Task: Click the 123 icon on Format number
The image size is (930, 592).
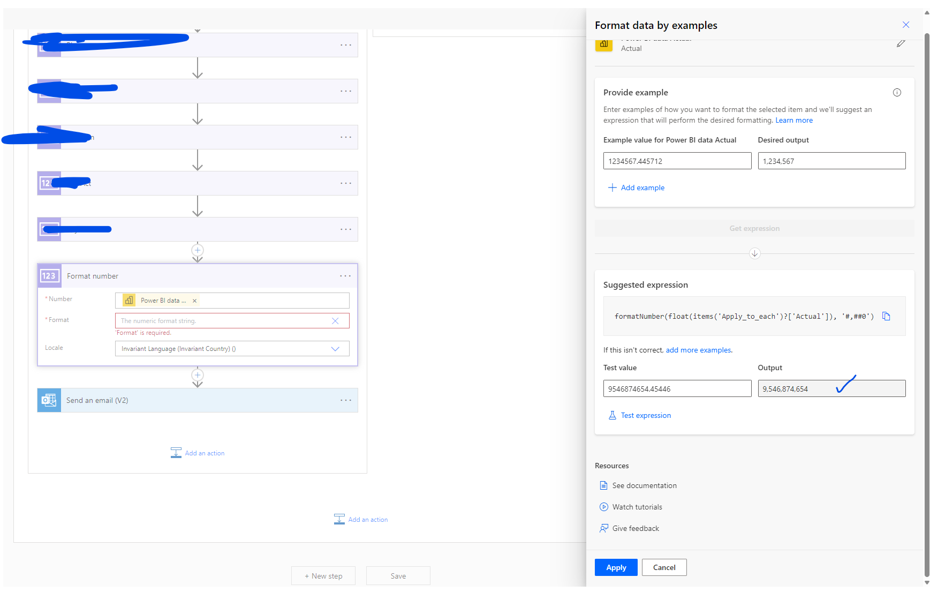Action: (49, 276)
